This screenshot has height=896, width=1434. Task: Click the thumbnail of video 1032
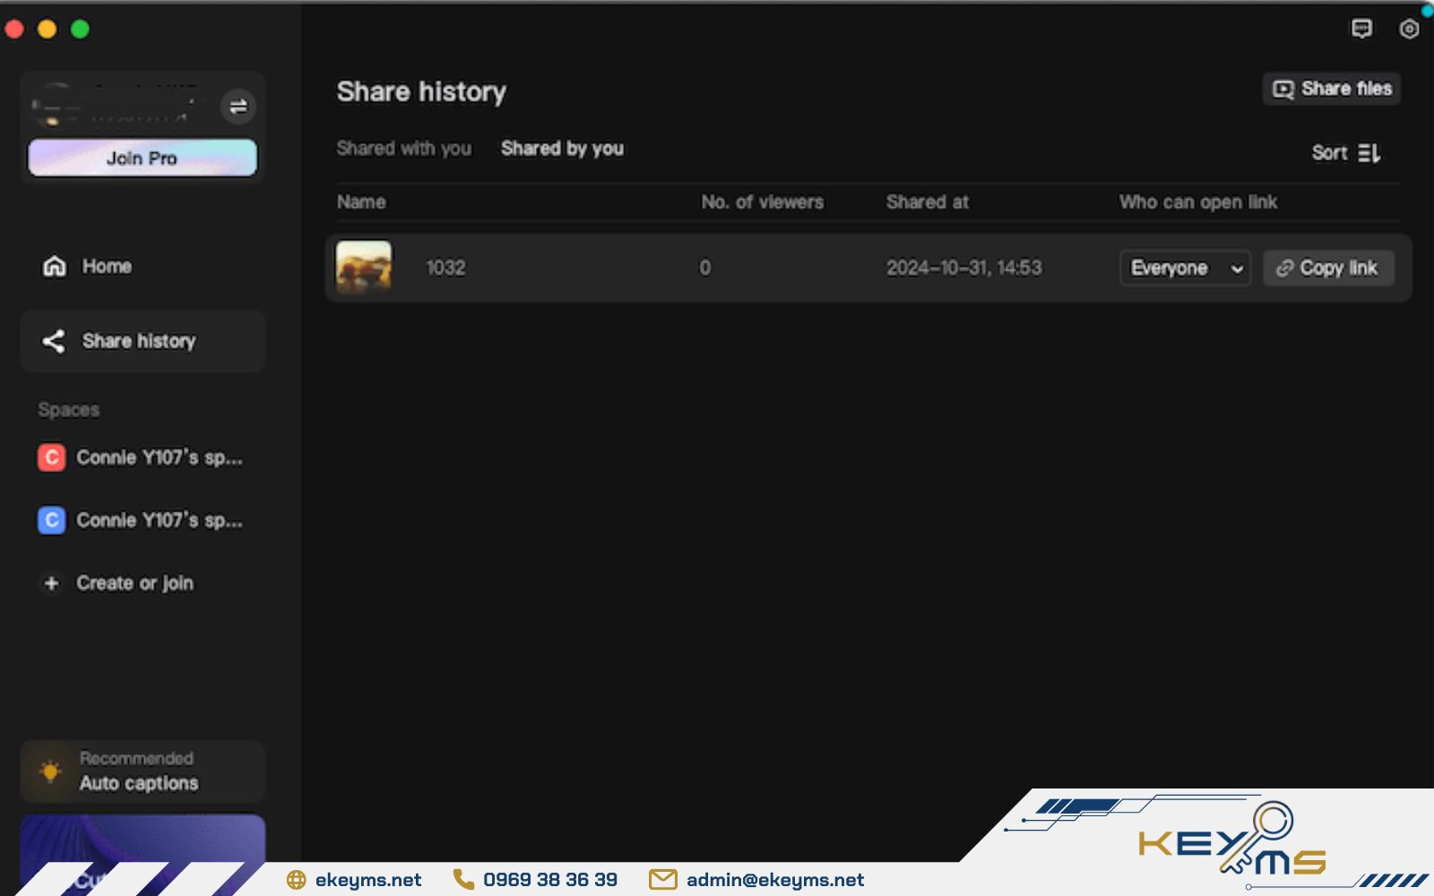click(362, 266)
